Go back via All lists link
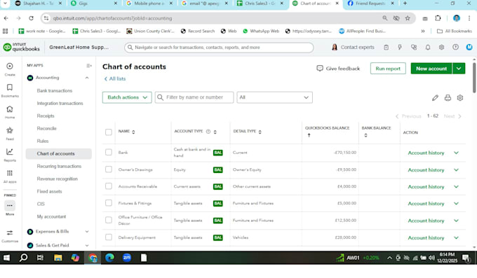 tap(114, 78)
